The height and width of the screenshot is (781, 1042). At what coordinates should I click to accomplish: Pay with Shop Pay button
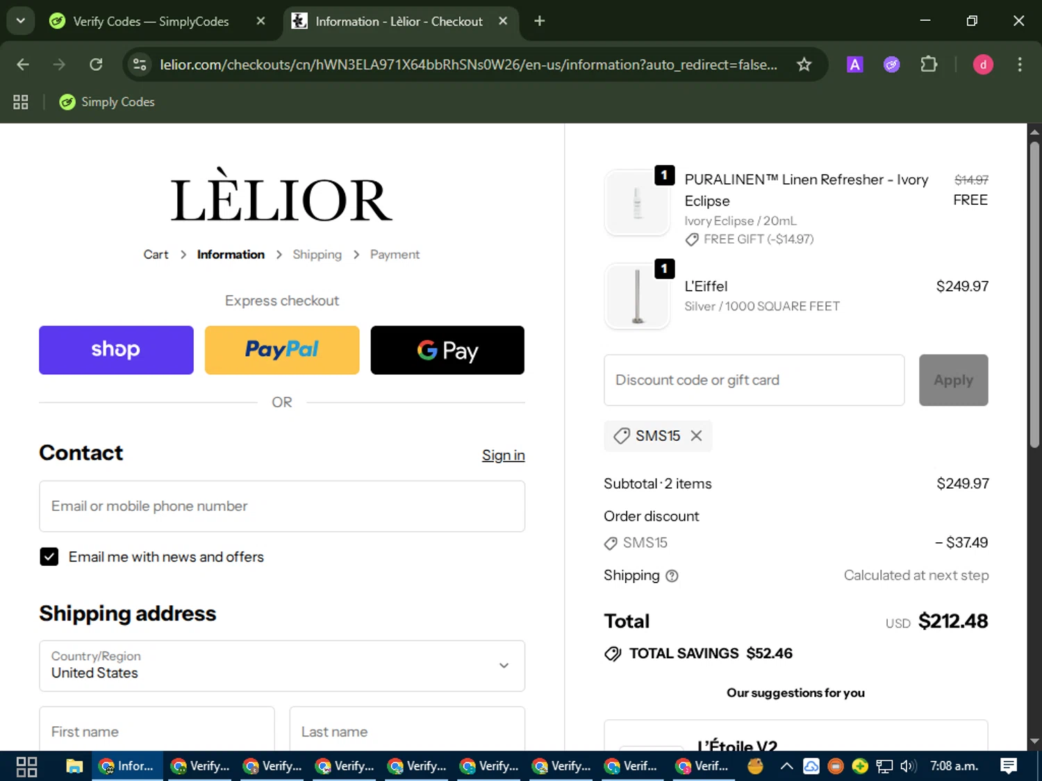coord(116,350)
